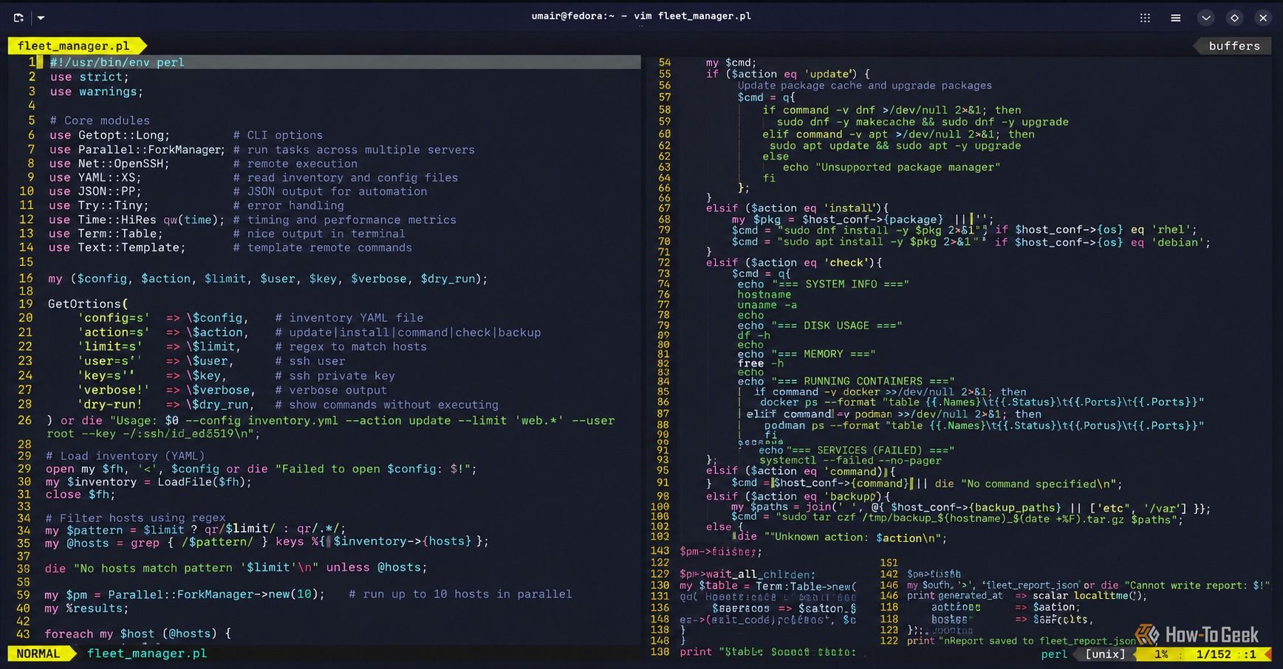Click the perl filetype indicator
Screen dimensions: 1283x669
(1054, 654)
